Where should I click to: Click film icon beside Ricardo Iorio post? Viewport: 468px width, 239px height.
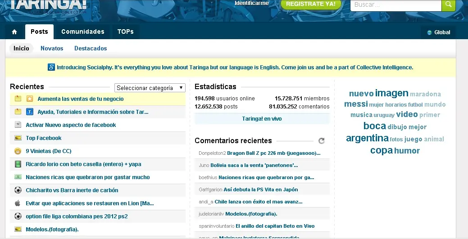18,164
